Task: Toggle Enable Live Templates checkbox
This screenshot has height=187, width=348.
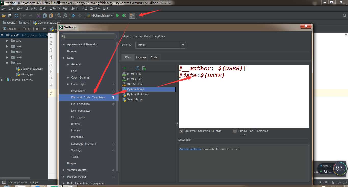Action: click(235, 131)
